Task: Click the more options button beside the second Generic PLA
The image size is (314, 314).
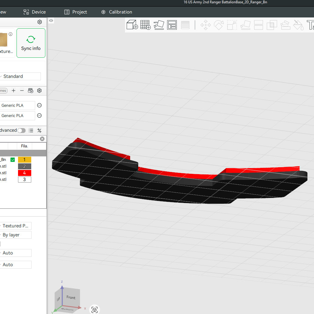Action: [39, 115]
